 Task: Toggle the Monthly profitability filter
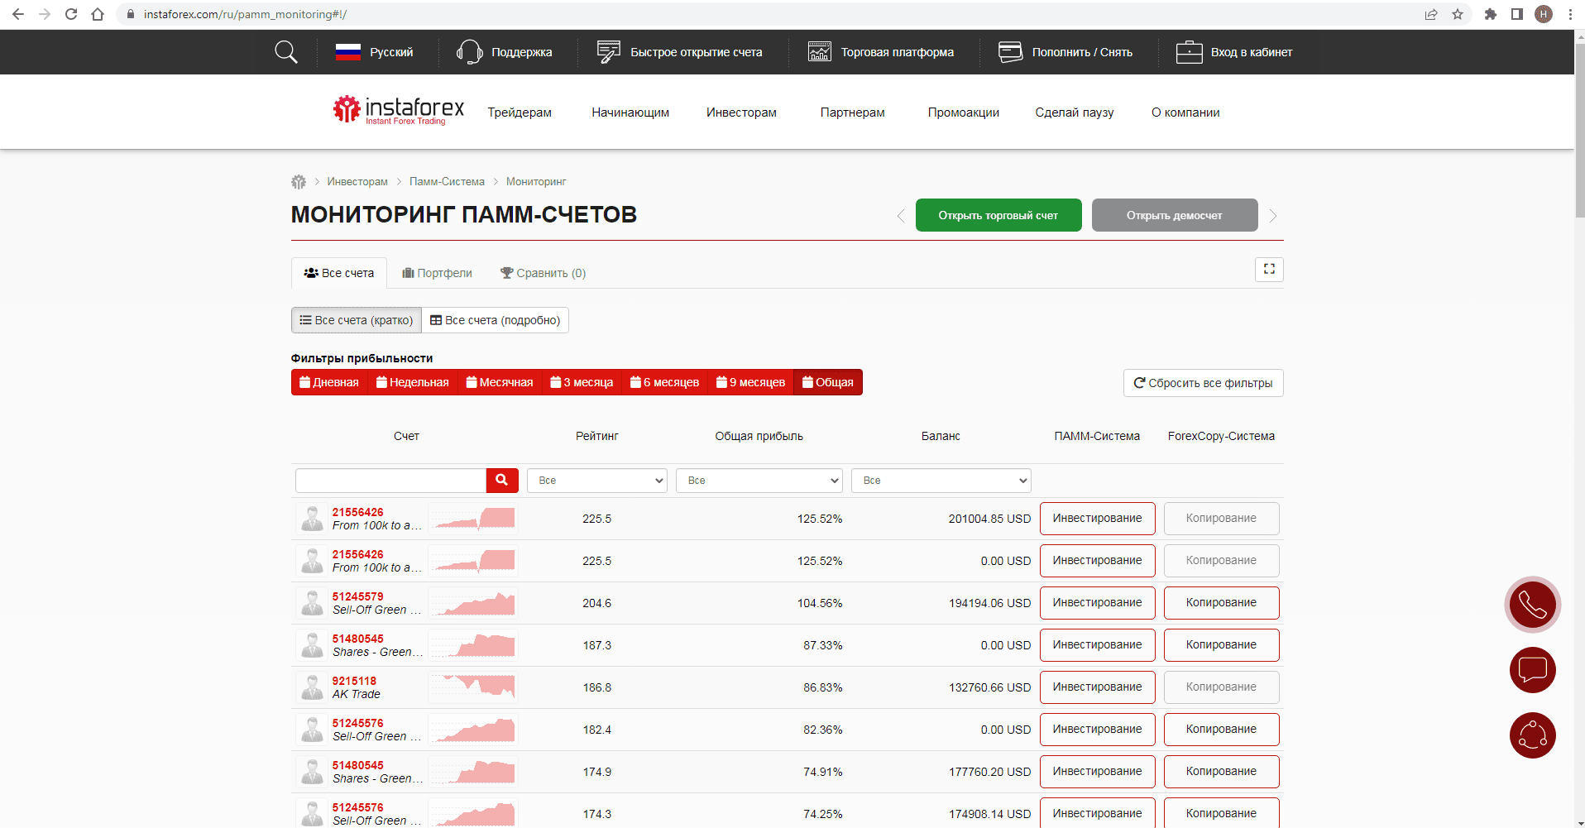pyautogui.click(x=500, y=382)
